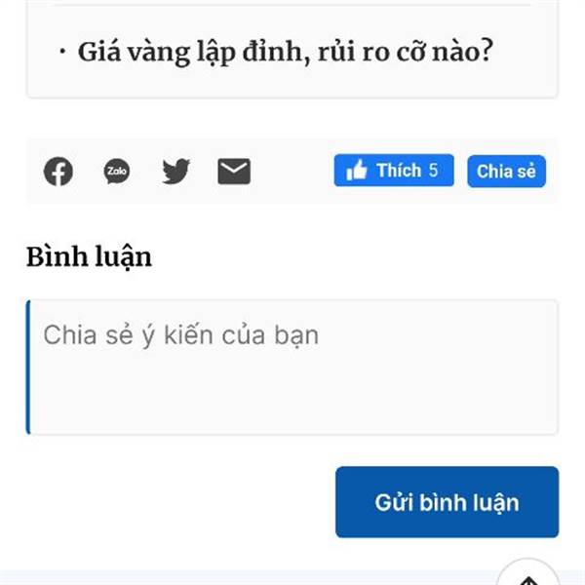Click the bullet before Giá vàng headline

pyautogui.click(x=62, y=52)
